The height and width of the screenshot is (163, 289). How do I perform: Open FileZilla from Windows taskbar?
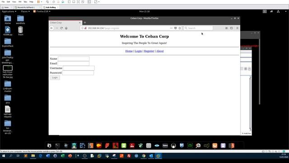pyautogui.click(x=129, y=156)
